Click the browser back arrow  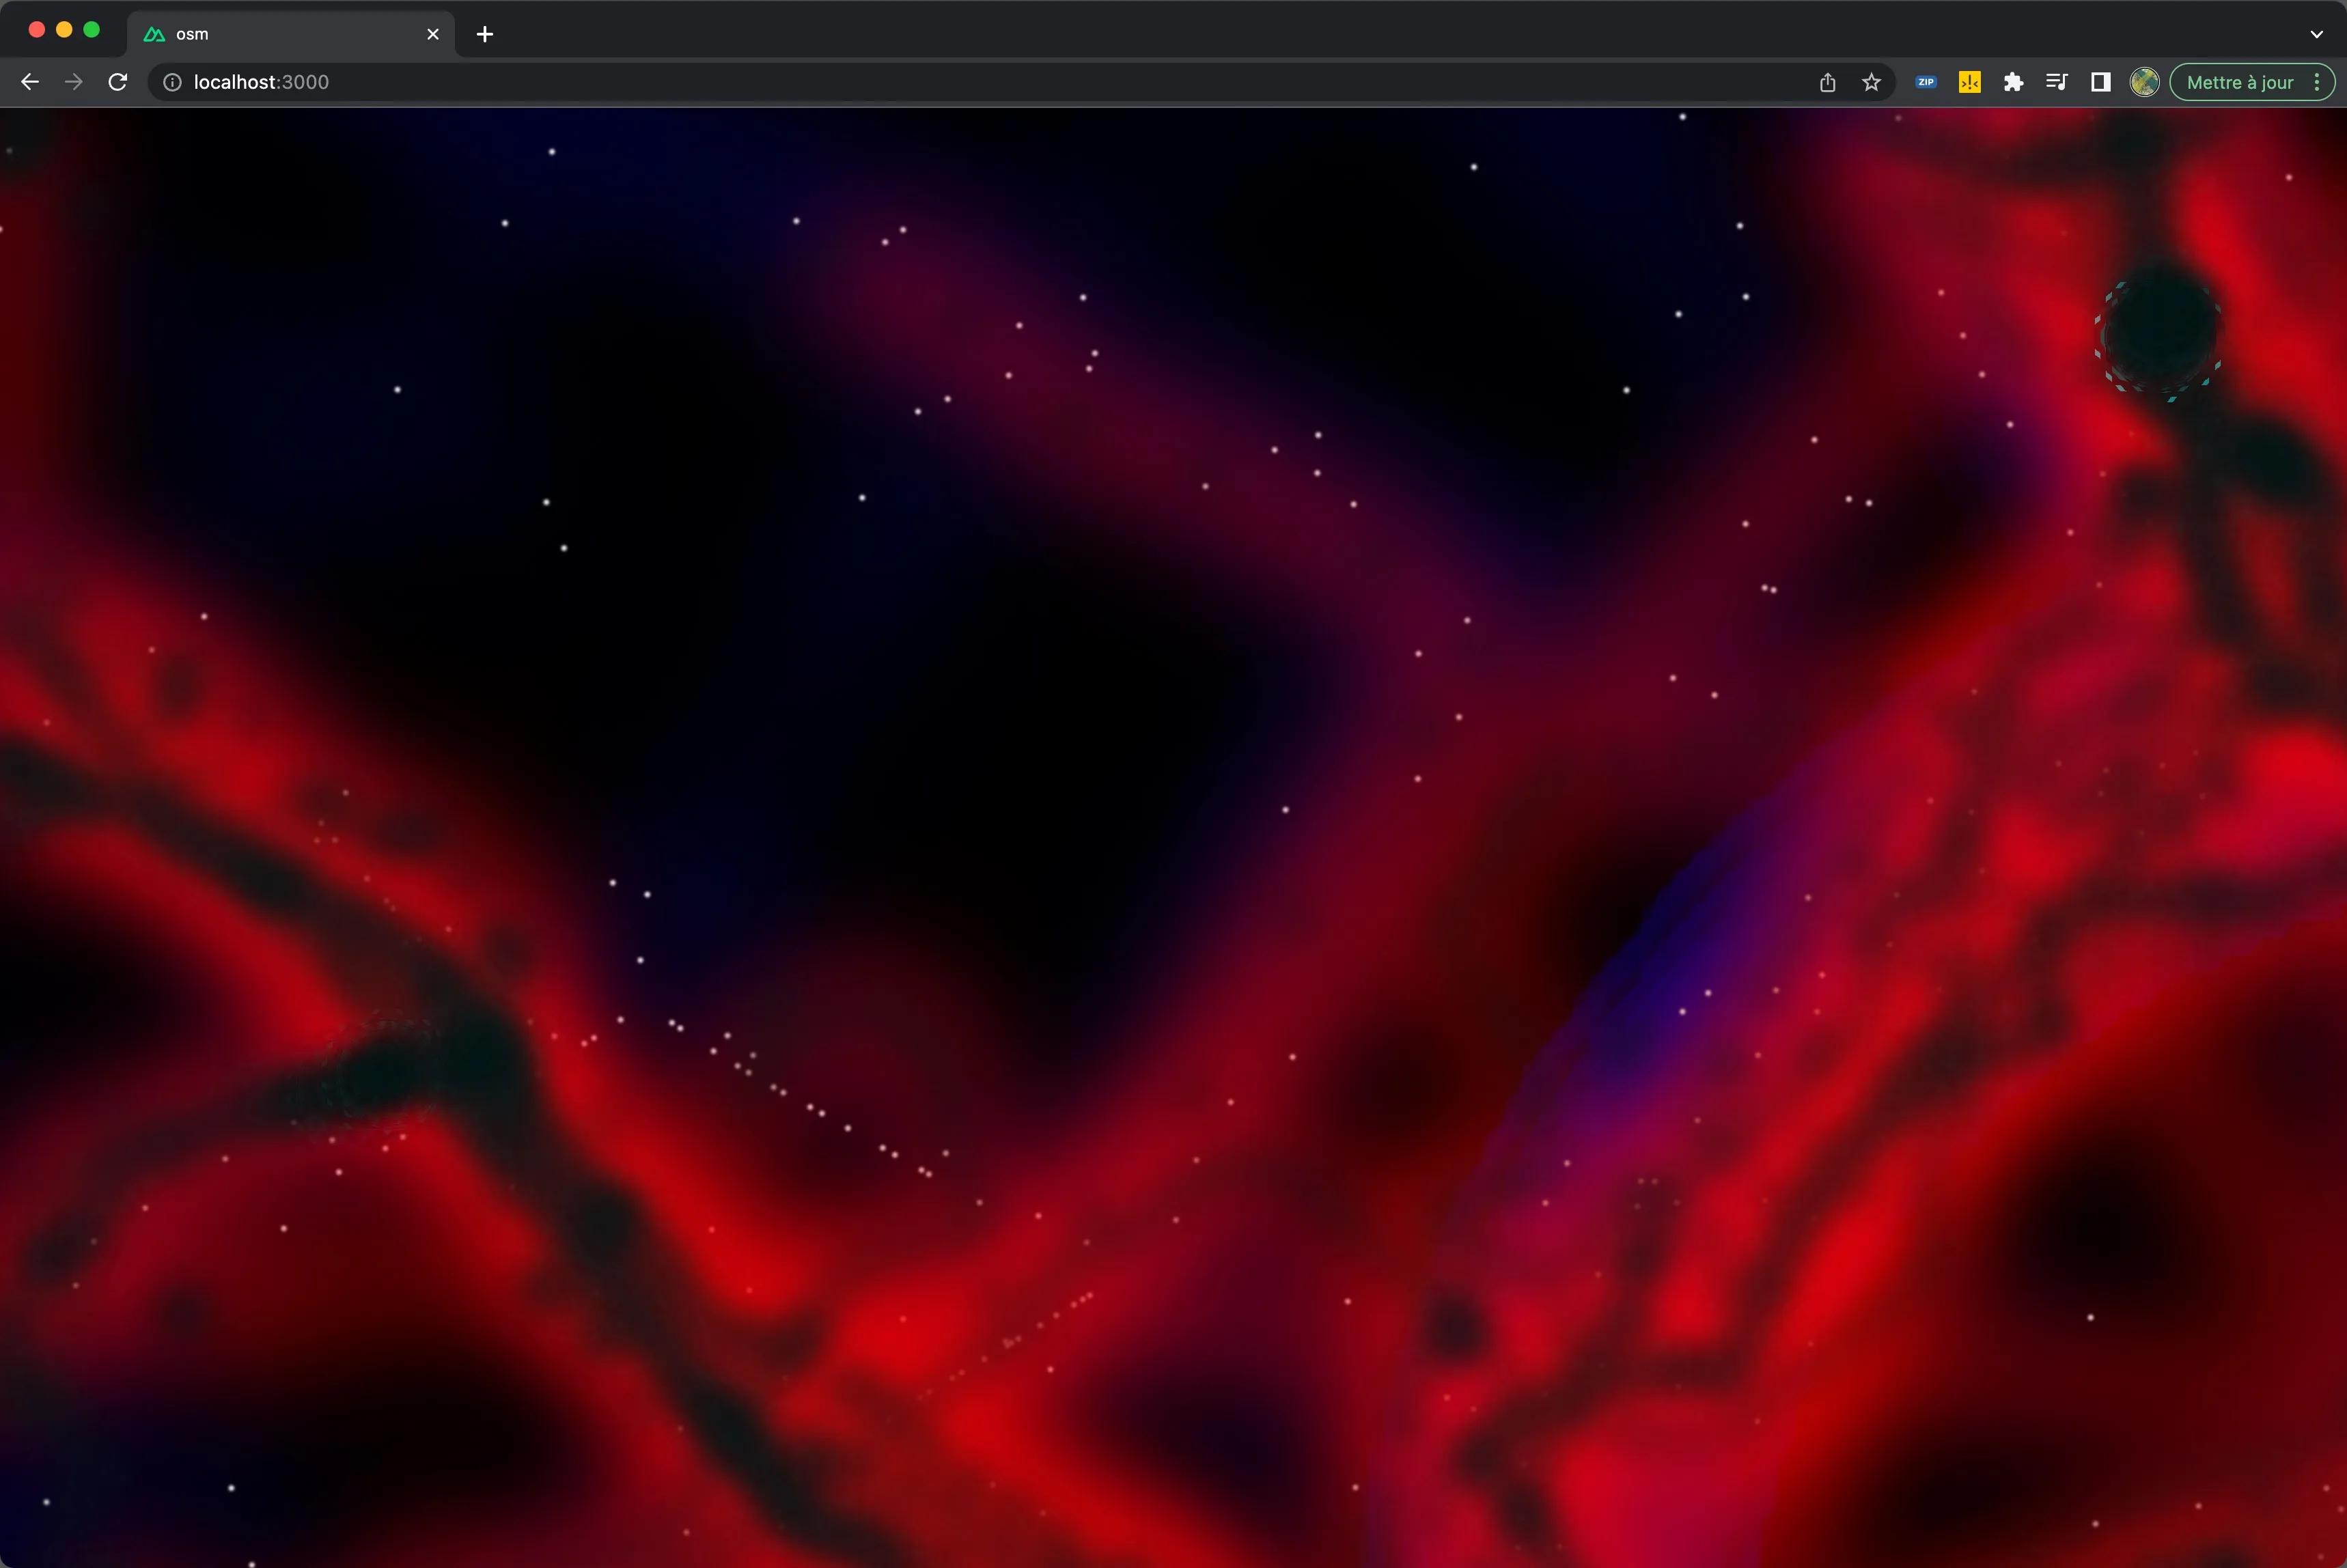click(x=29, y=82)
